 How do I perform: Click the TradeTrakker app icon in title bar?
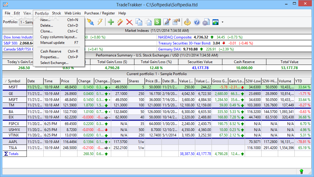tap(5, 4)
